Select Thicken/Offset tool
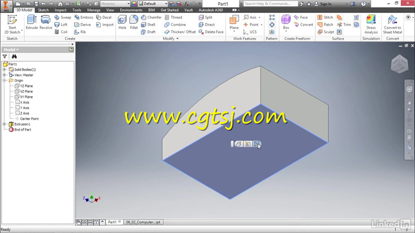415x233 pixels. 180,32
